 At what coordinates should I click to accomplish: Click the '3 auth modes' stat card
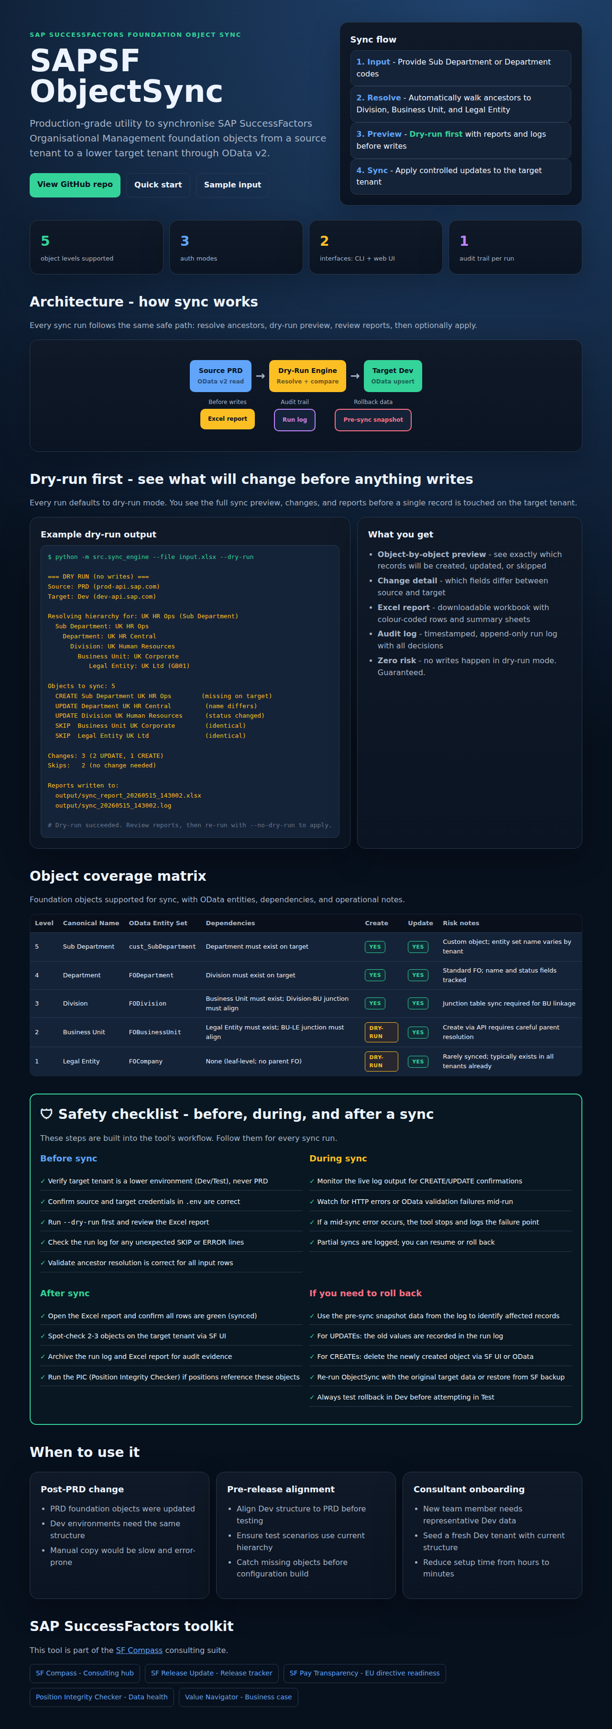pos(236,247)
